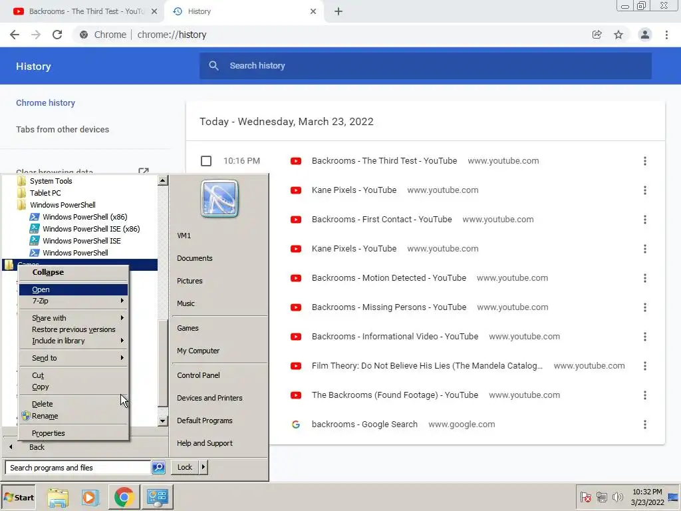Viewport: 681px width, 511px height.
Task: Open more actions for The Backrooms (Found Footage)
Action: tap(645, 395)
